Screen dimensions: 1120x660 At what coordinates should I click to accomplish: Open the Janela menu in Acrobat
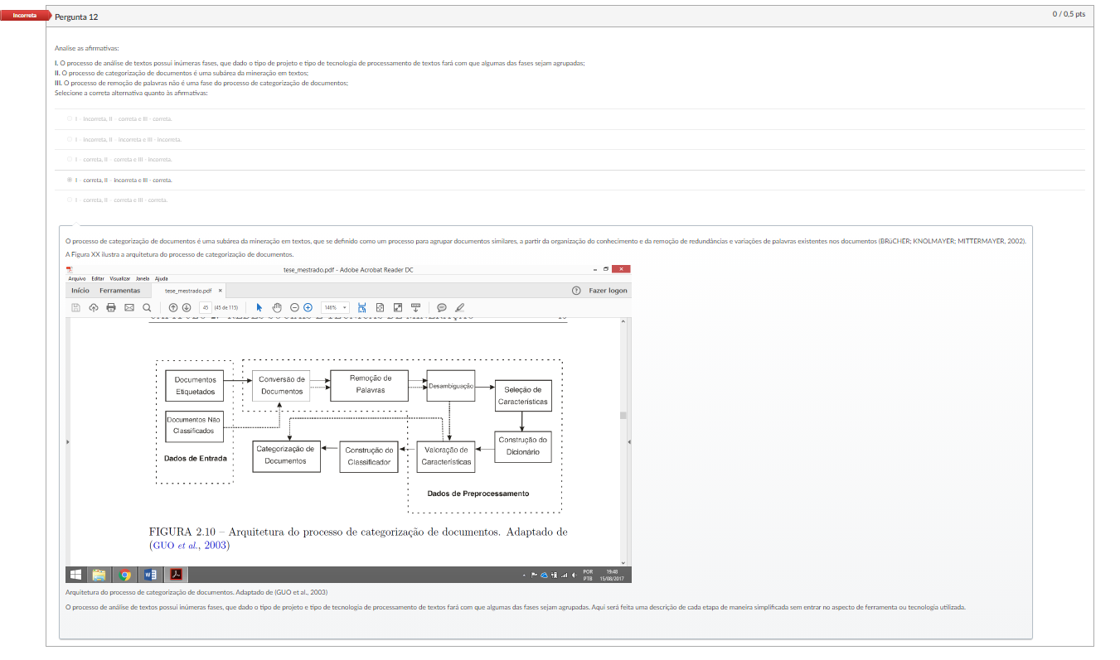pos(143,278)
